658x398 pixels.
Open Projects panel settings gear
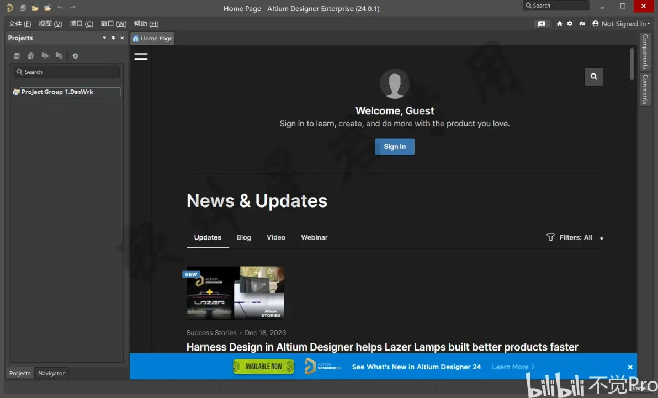pos(75,56)
